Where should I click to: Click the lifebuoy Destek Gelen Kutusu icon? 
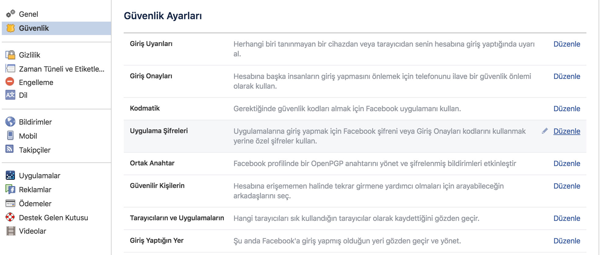coord(10,217)
